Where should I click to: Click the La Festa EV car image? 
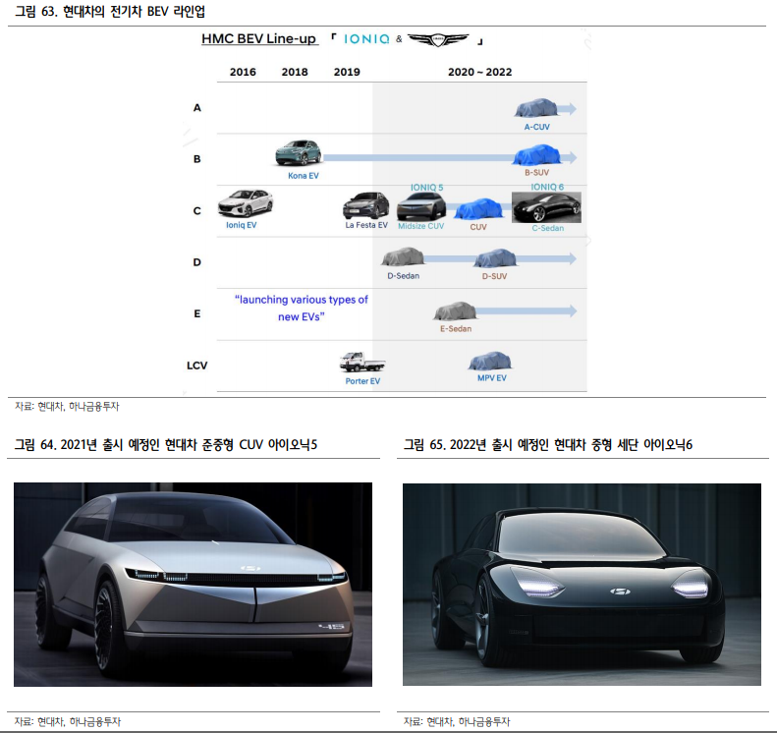click(x=366, y=205)
